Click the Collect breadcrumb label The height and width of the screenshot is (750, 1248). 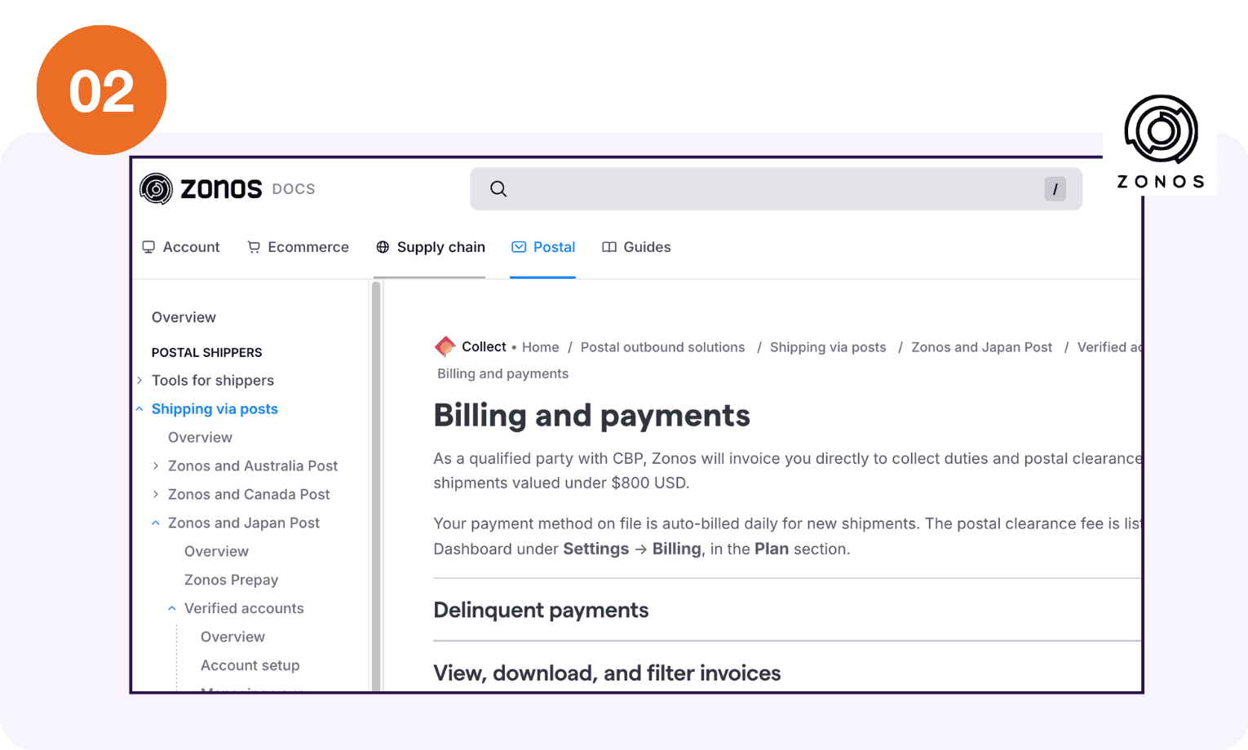pos(484,346)
